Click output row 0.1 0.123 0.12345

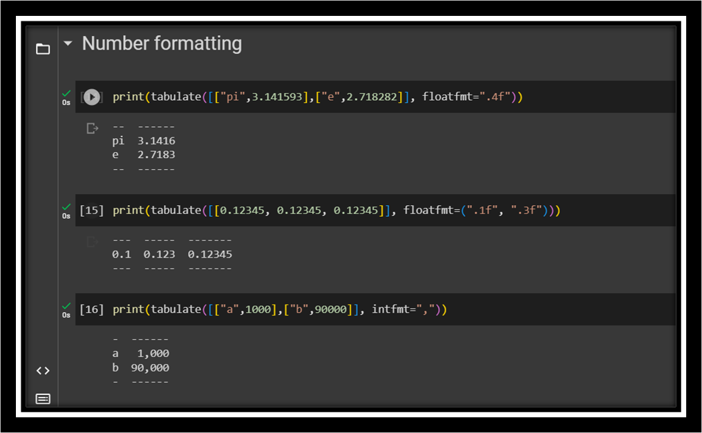pos(172,254)
